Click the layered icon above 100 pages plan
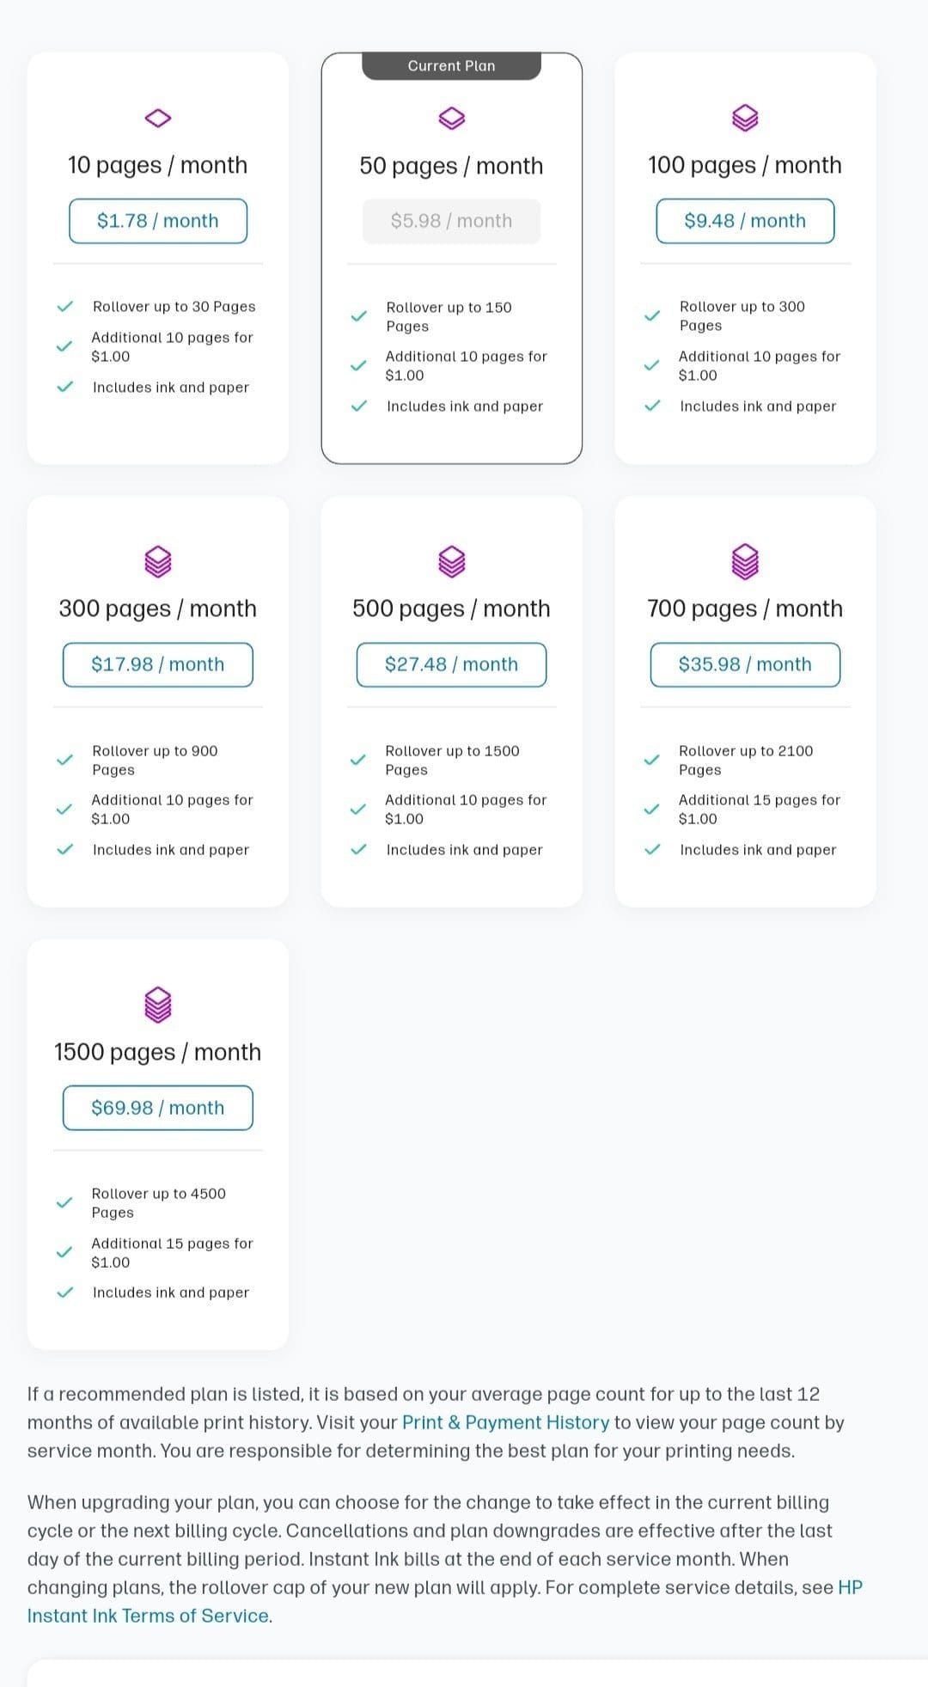This screenshot has width=928, height=1687. click(x=745, y=118)
